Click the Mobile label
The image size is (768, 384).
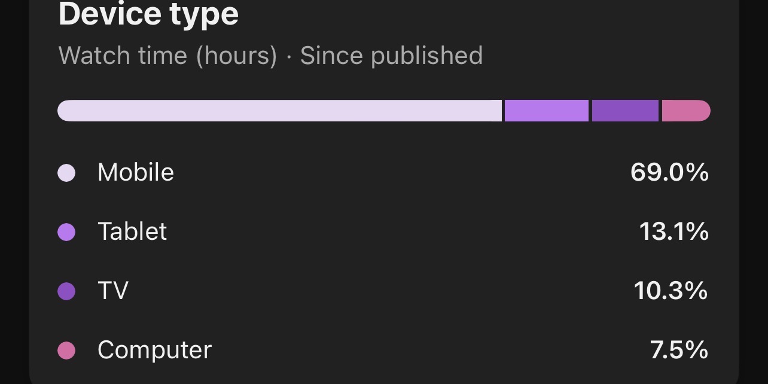pos(136,172)
